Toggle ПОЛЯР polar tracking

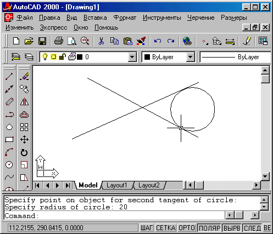[x=209, y=228]
